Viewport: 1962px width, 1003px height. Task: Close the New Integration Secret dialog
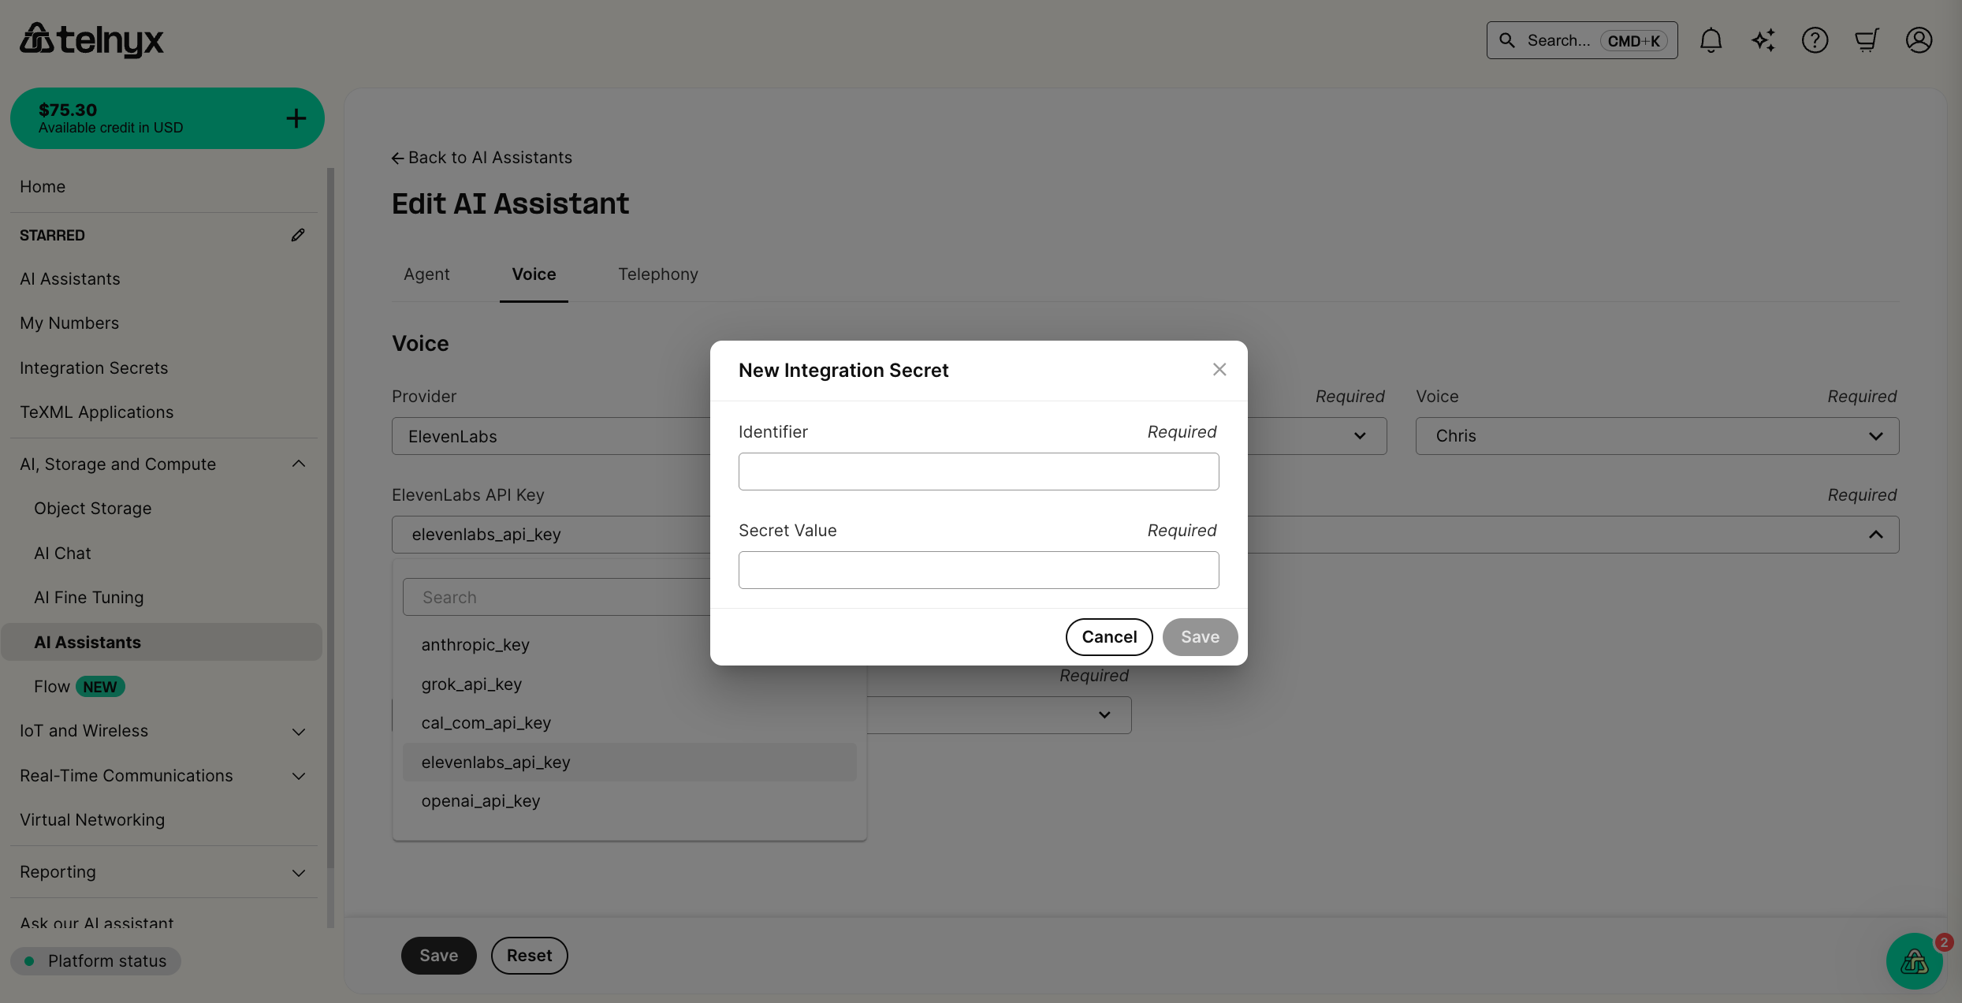pyautogui.click(x=1219, y=369)
